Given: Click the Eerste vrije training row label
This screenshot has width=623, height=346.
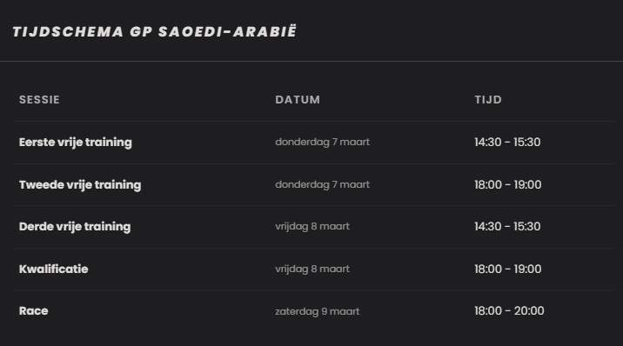Looking at the screenshot, I should point(76,142).
